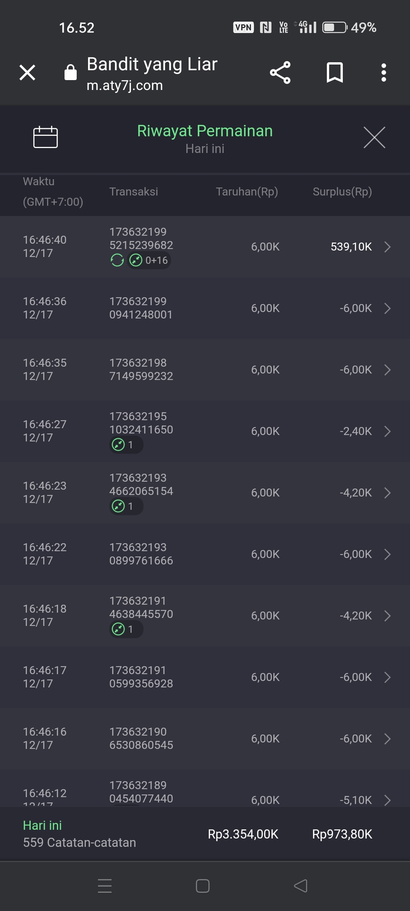Open details for the 16:46:23 record
Image resolution: width=410 pixels, height=911 pixels.
pyautogui.click(x=387, y=493)
